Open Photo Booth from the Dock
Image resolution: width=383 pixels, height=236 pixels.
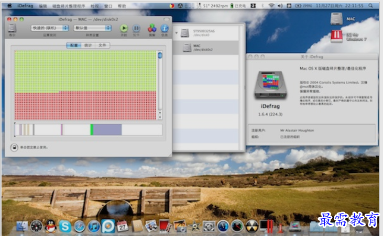165,226
